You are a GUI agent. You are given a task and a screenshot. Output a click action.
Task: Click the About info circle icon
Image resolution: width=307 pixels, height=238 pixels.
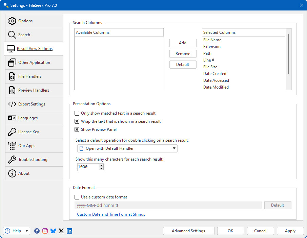tap(12, 173)
